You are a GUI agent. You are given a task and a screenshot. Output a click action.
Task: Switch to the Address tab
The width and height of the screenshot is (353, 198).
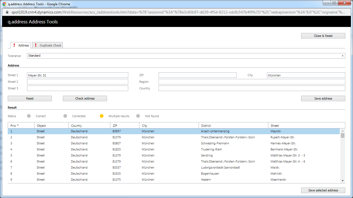[20, 45]
